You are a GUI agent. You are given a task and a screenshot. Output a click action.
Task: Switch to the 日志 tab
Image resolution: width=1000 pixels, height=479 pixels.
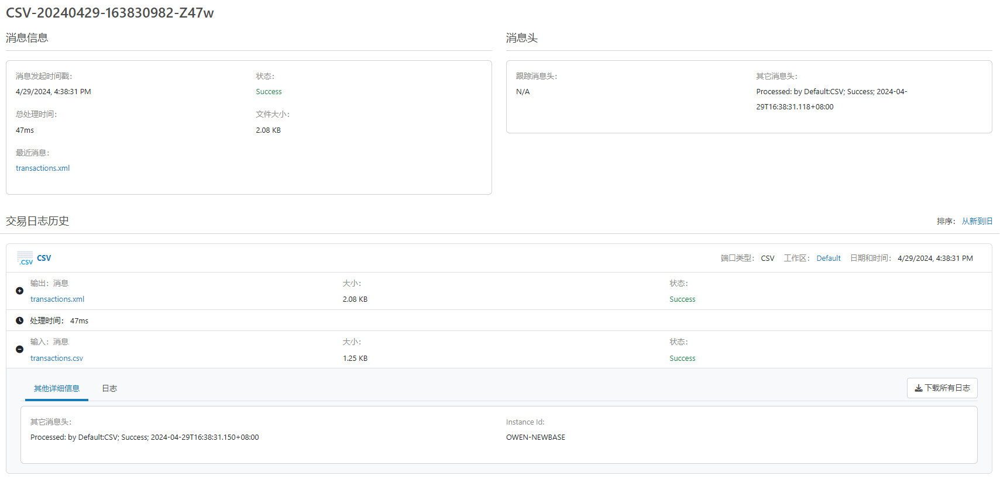pyautogui.click(x=109, y=388)
